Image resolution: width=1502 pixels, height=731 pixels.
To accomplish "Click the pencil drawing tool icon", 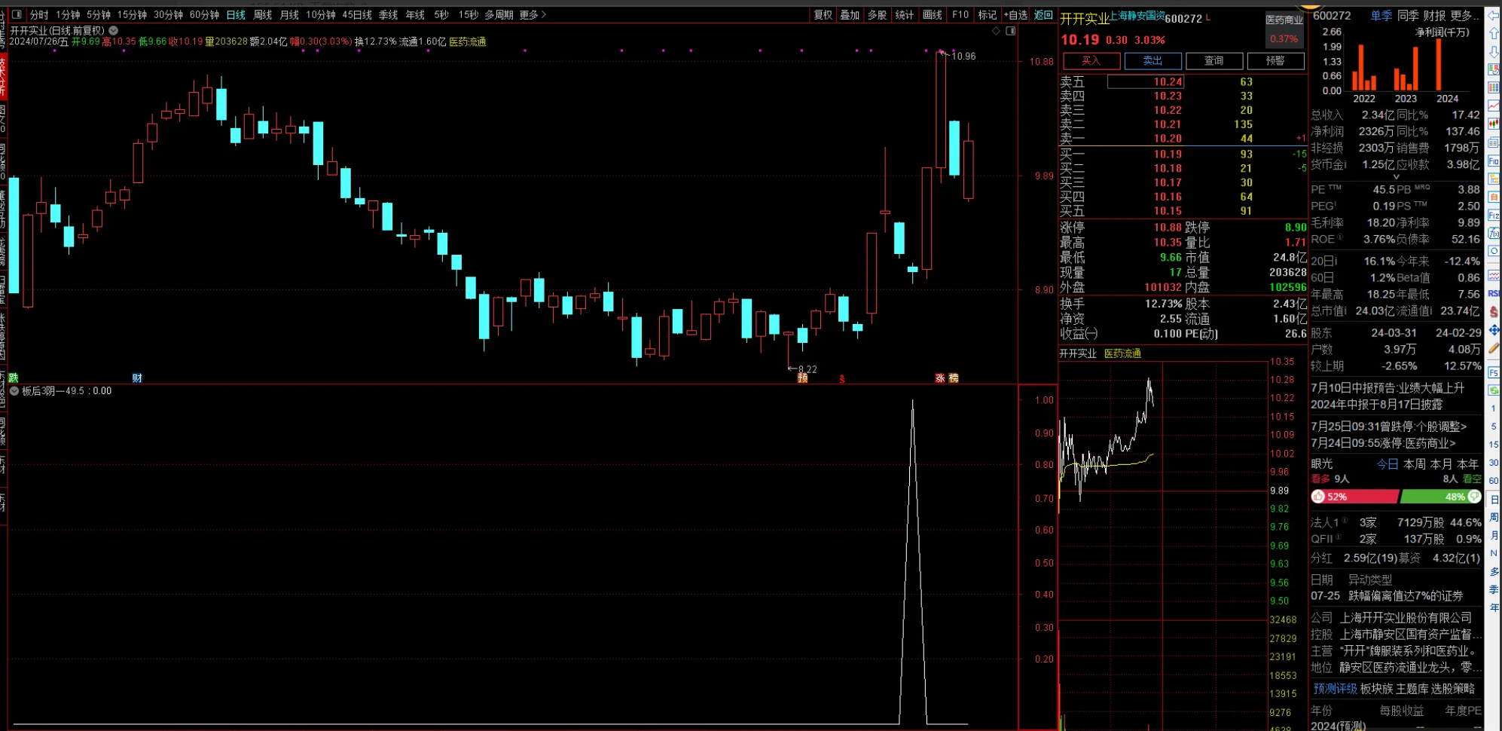I will [1493, 348].
